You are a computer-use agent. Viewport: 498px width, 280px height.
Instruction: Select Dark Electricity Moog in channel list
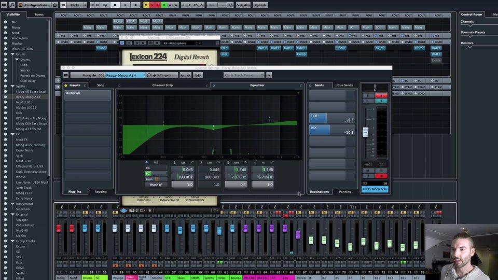pyautogui.click(x=31, y=172)
